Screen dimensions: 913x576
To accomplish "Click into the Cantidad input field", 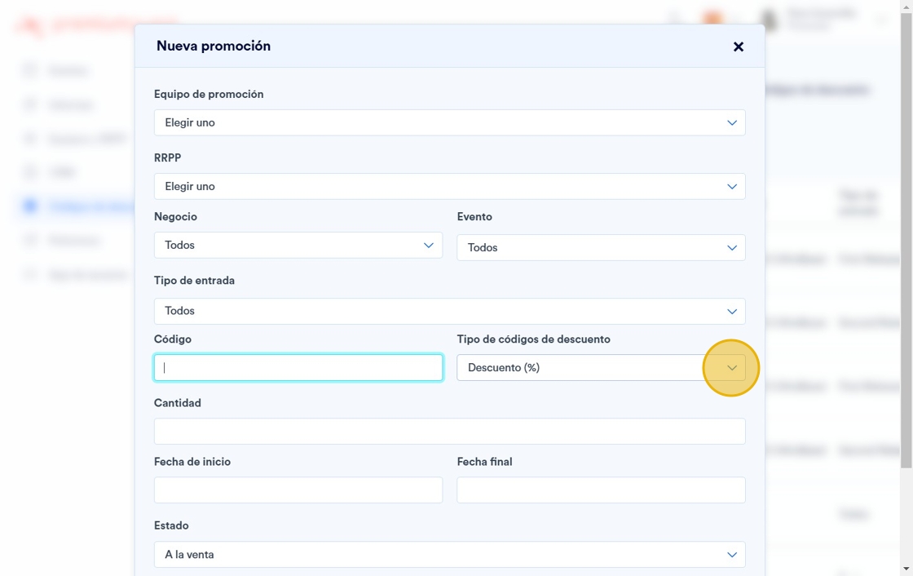I will (449, 432).
